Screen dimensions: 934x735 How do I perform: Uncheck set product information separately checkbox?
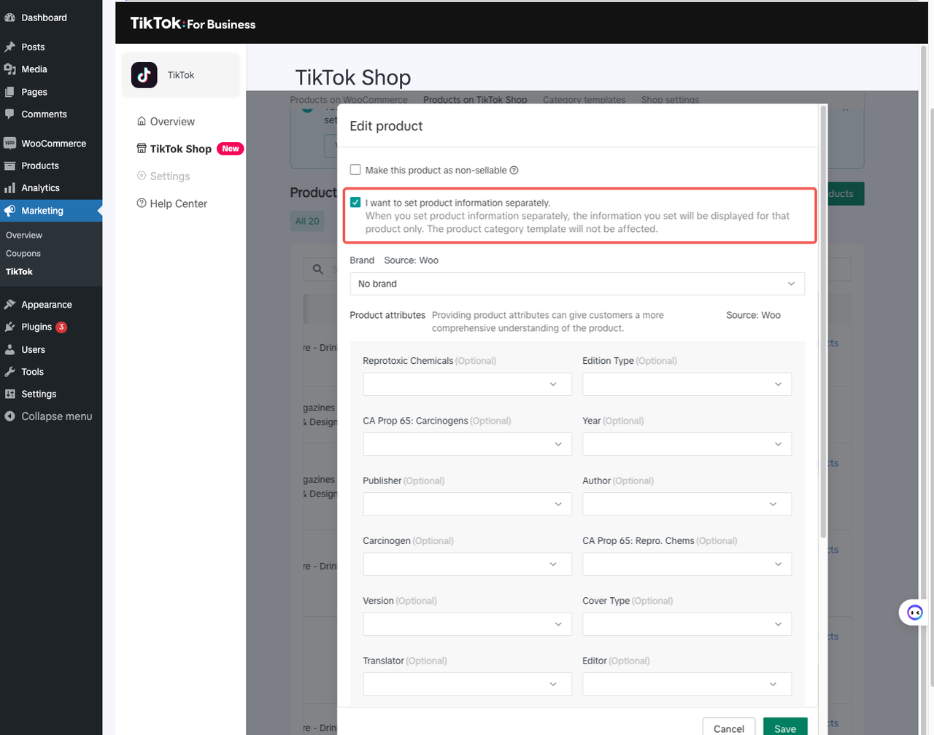[x=355, y=203]
